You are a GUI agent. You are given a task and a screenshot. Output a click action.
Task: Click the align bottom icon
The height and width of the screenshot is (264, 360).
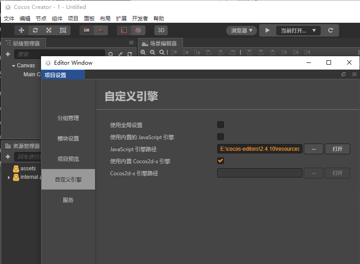coord(197,52)
